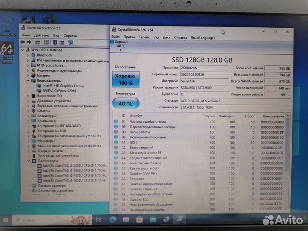The height and width of the screenshot is (231, 308).
Task: Switch to CrystalDiskInfo taskbar icon
Action: pos(180,219)
